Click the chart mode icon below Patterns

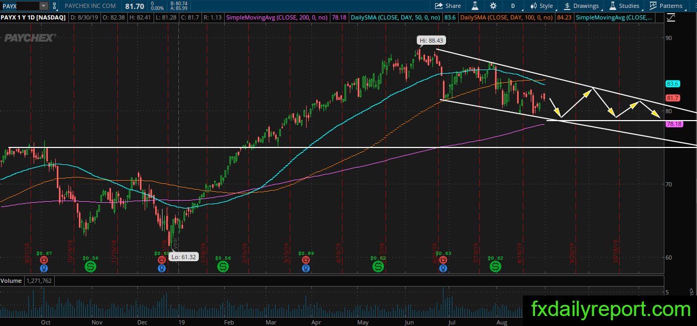point(670,18)
